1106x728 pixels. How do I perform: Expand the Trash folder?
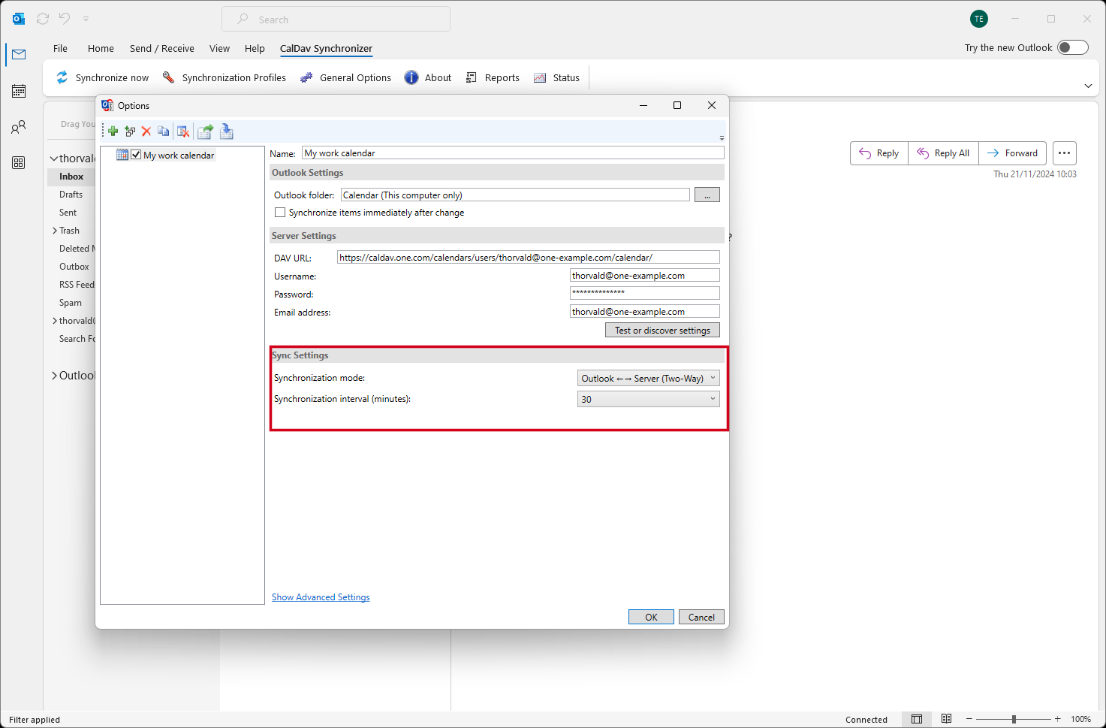tap(53, 230)
